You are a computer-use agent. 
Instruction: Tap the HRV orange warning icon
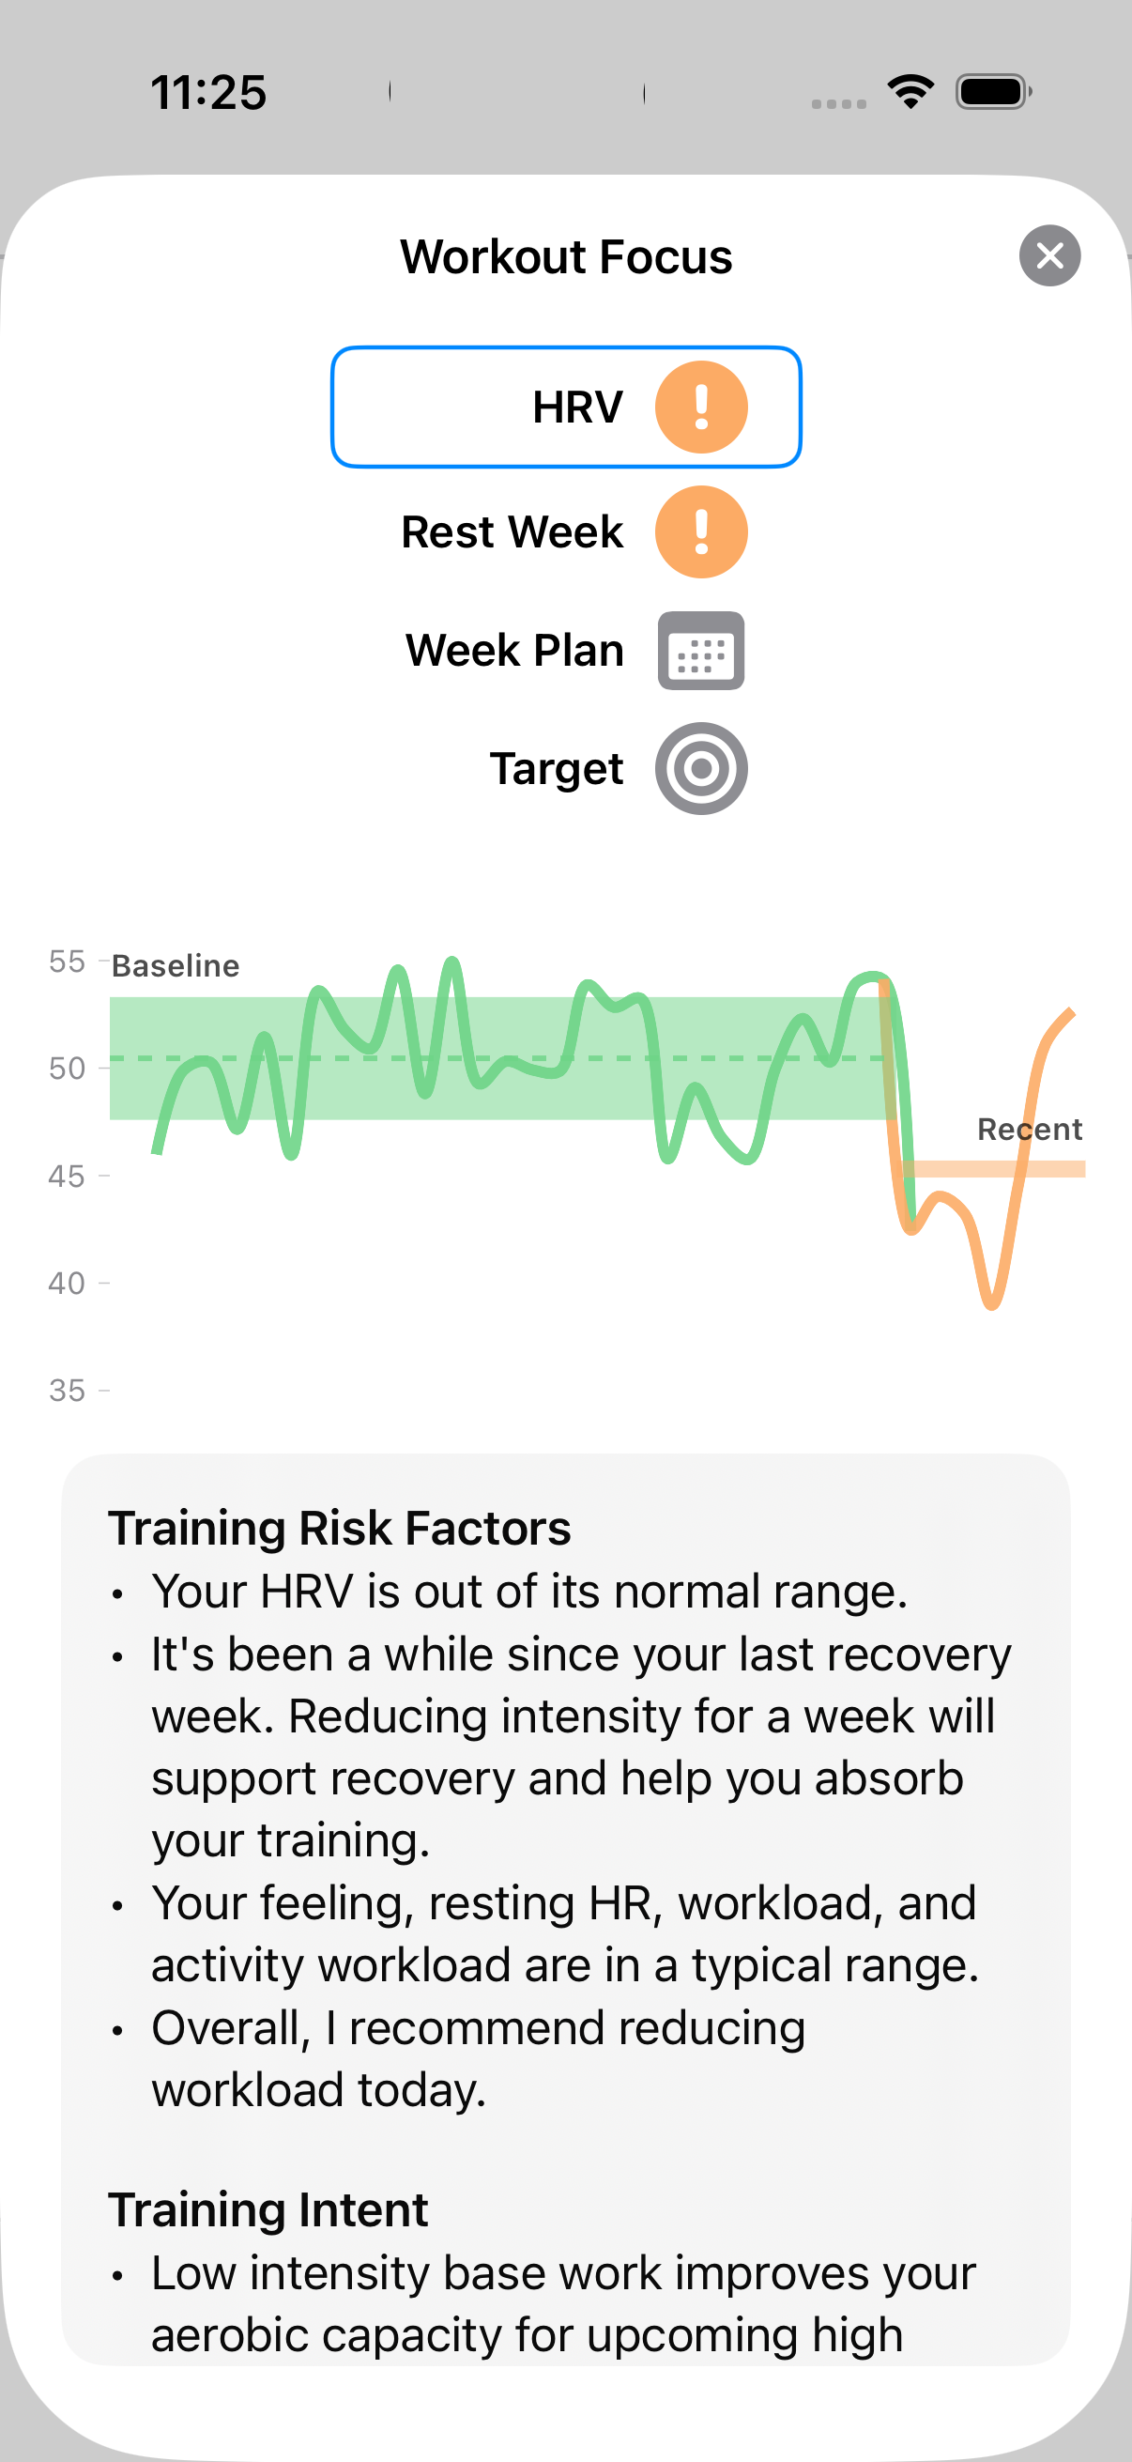pyautogui.click(x=700, y=408)
